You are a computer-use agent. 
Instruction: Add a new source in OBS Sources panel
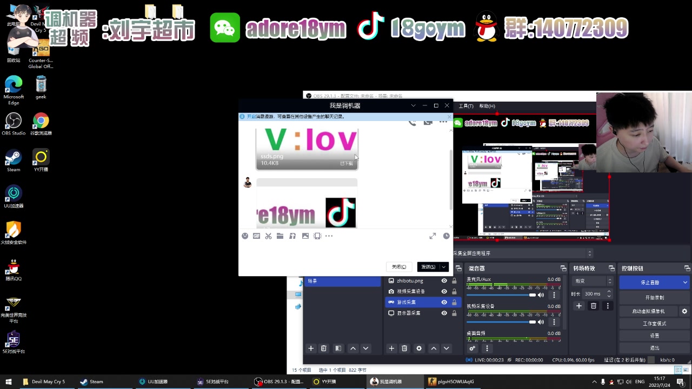[x=391, y=348]
